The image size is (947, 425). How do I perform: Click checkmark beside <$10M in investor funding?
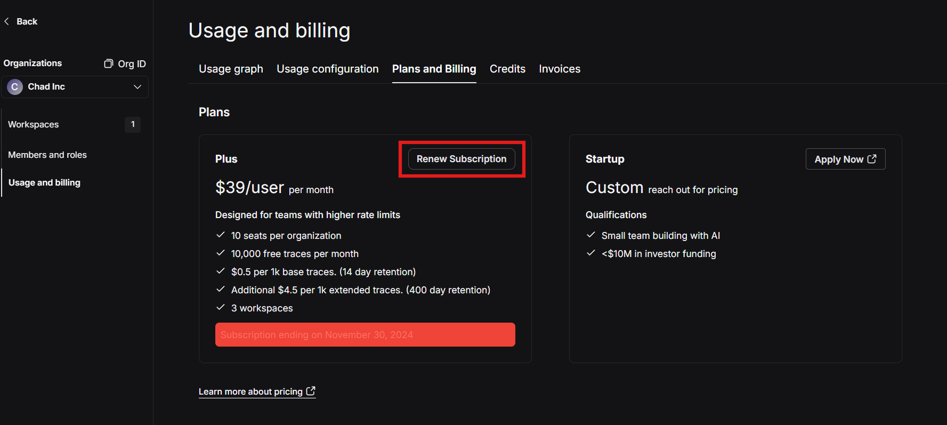coord(591,253)
